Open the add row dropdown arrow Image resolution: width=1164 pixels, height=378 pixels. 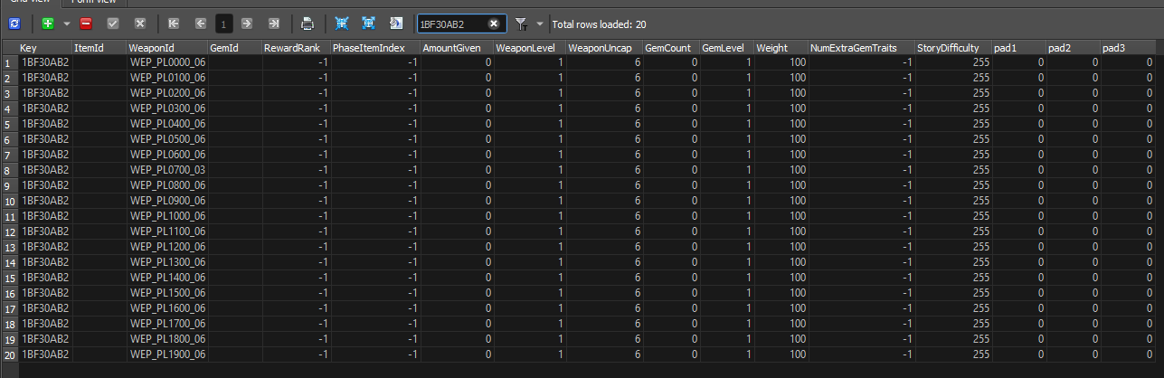pos(66,24)
